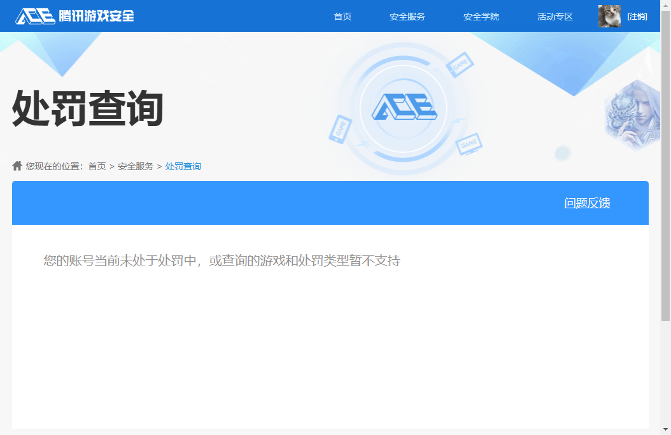Click the GAME tag decoration near the emblem
The image size is (671, 435).
click(459, 64)
